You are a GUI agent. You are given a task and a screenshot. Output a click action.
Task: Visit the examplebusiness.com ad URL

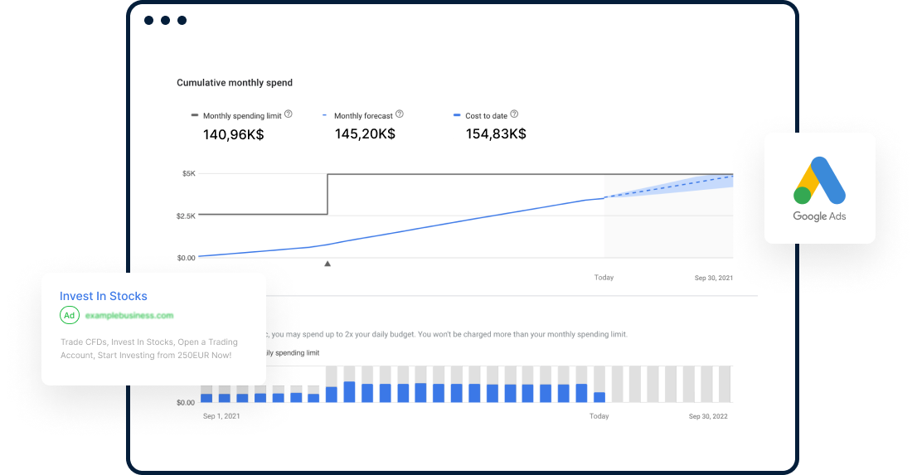129,316
